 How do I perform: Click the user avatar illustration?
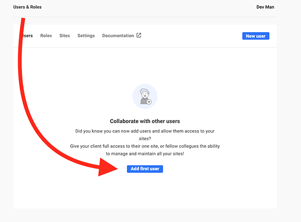point(145,96)
